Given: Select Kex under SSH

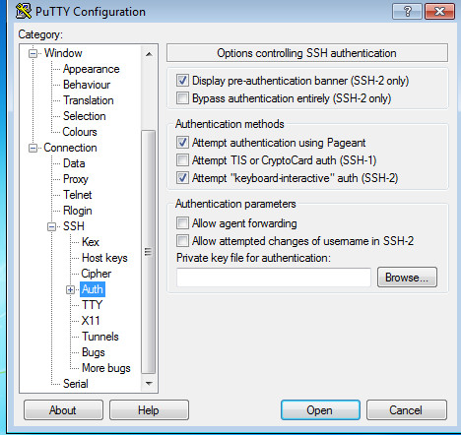Looking at the screenshot, I should click(91, 242).
